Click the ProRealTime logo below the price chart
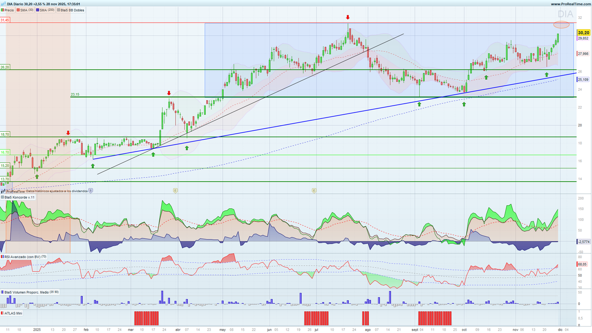 pyautogui.click(x=12, y=191)
